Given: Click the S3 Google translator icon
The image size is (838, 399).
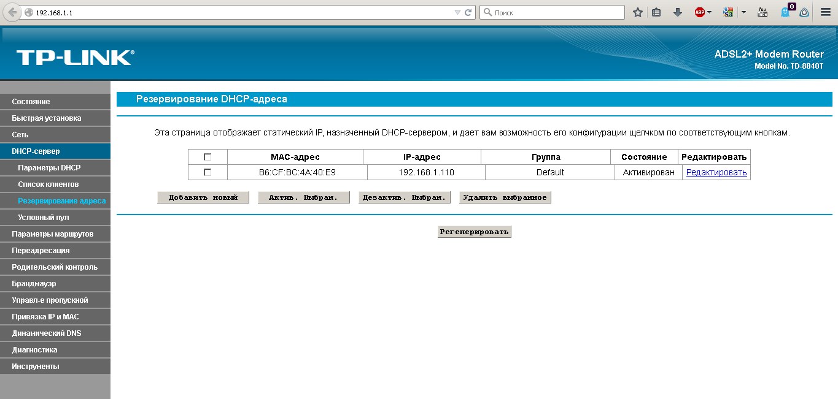Looking at the screenshot, I should tap(729, 12).
